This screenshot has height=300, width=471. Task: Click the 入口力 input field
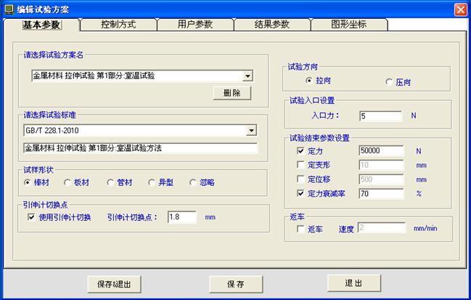coord(380,115)
